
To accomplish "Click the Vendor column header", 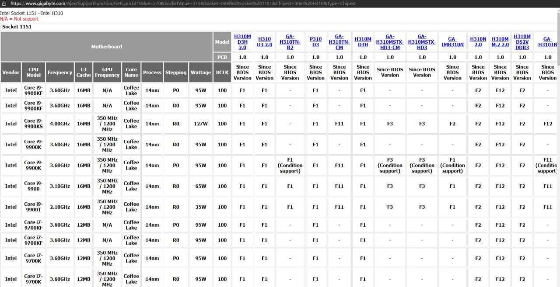I will pyautogui.click(x=11, y=73).
